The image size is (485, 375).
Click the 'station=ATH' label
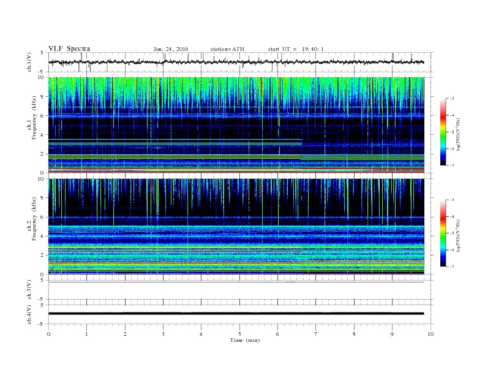point(227,49)
